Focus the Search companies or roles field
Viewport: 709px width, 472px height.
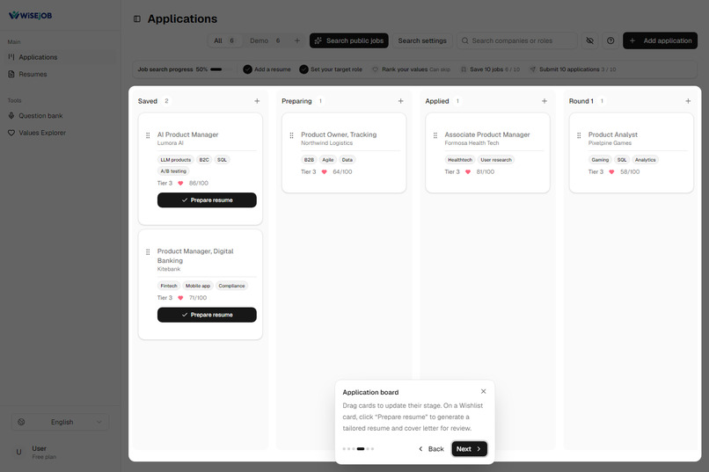click(517, 40)
